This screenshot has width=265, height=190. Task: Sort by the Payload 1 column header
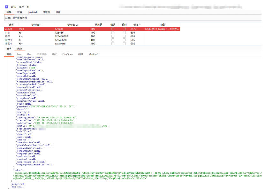click(36, 25)
